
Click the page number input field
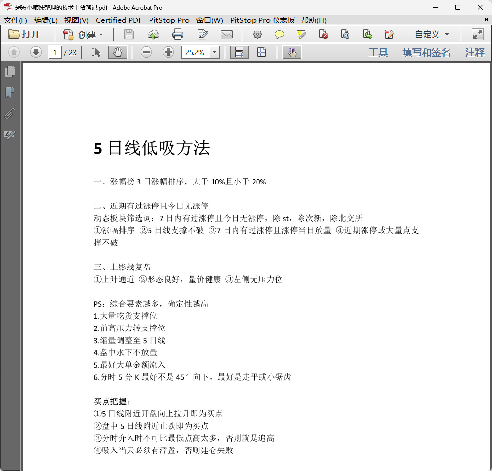[x=55, y=52]
